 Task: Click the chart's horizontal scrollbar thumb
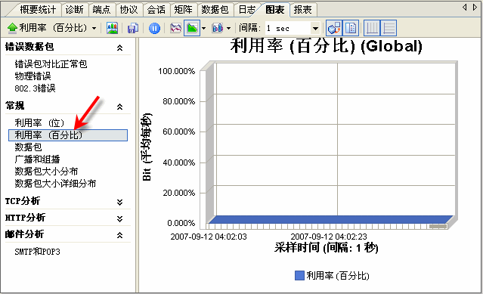pos(438,226)
